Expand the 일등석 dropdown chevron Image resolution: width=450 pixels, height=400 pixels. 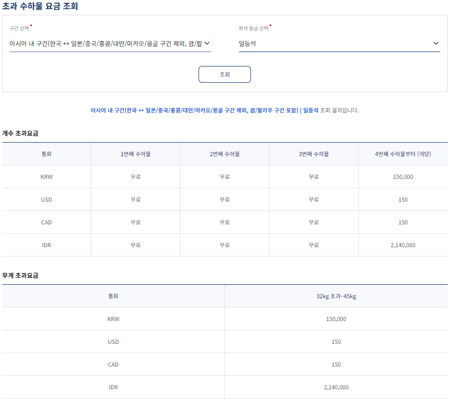click(436, 43)
